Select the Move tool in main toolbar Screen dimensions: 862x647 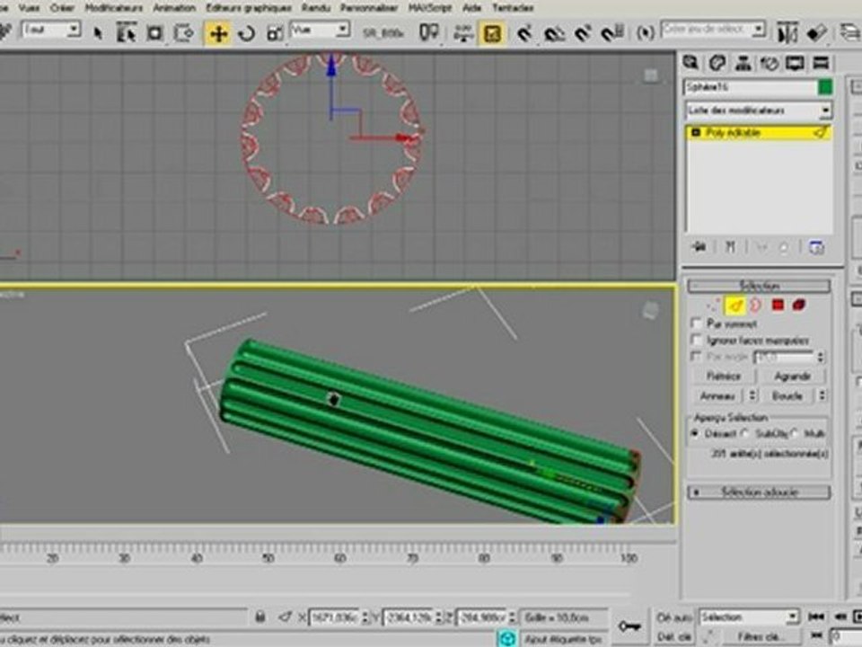217,33
